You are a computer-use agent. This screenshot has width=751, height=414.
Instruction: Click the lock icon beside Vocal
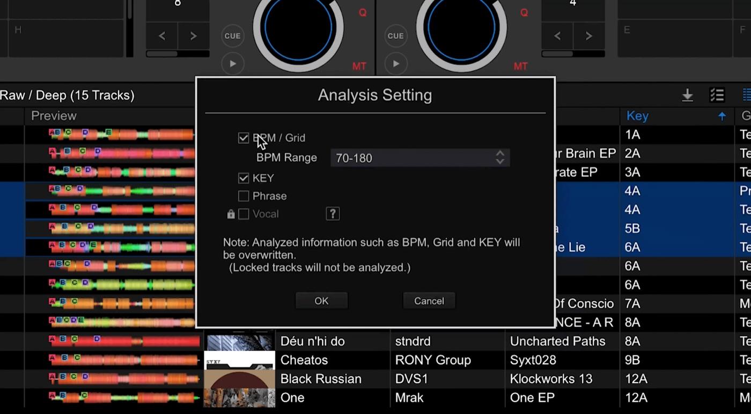(231, 214)
